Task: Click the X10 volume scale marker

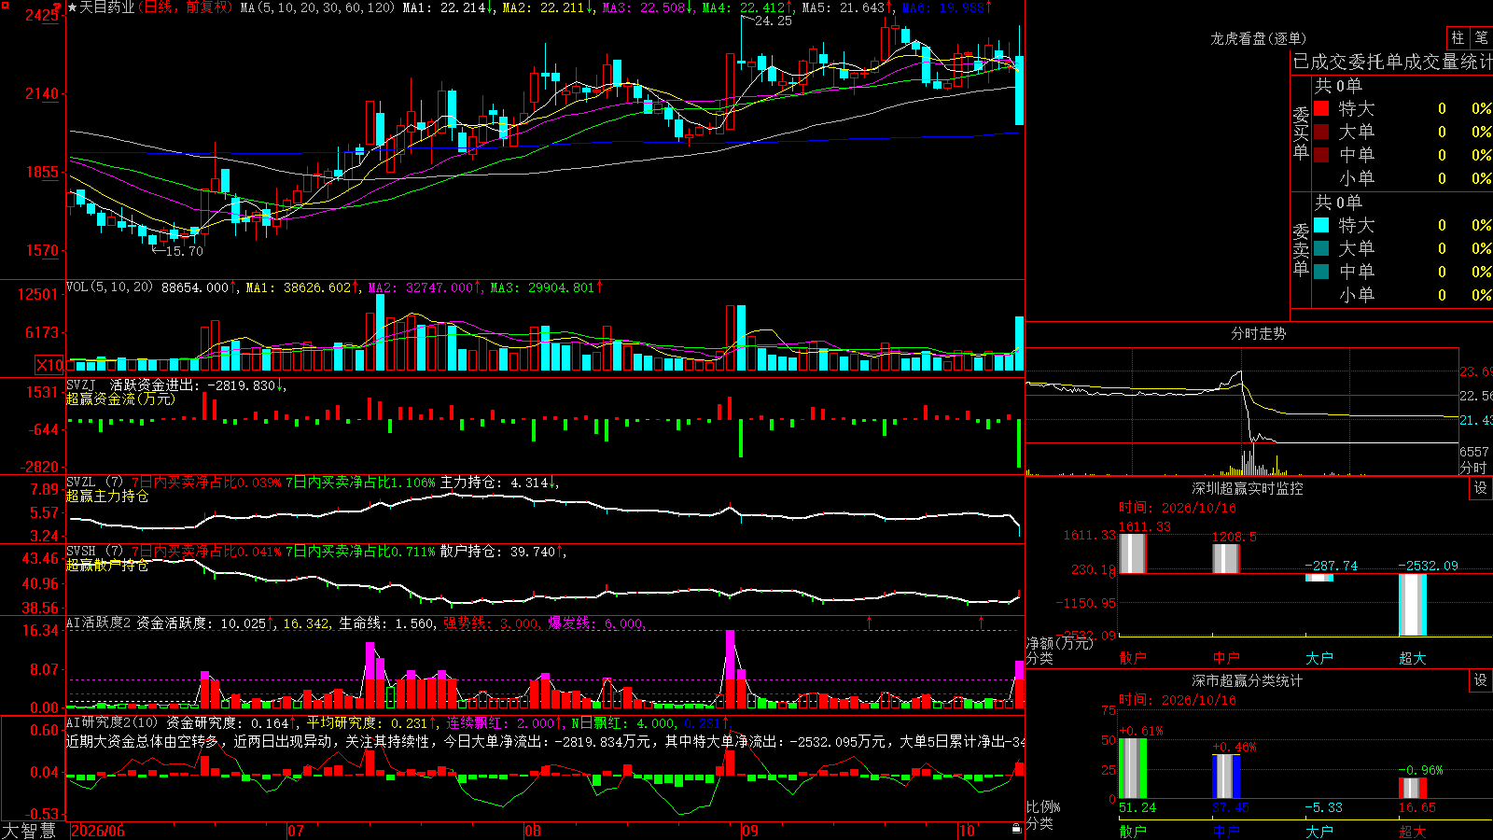Action: point(49,365)
